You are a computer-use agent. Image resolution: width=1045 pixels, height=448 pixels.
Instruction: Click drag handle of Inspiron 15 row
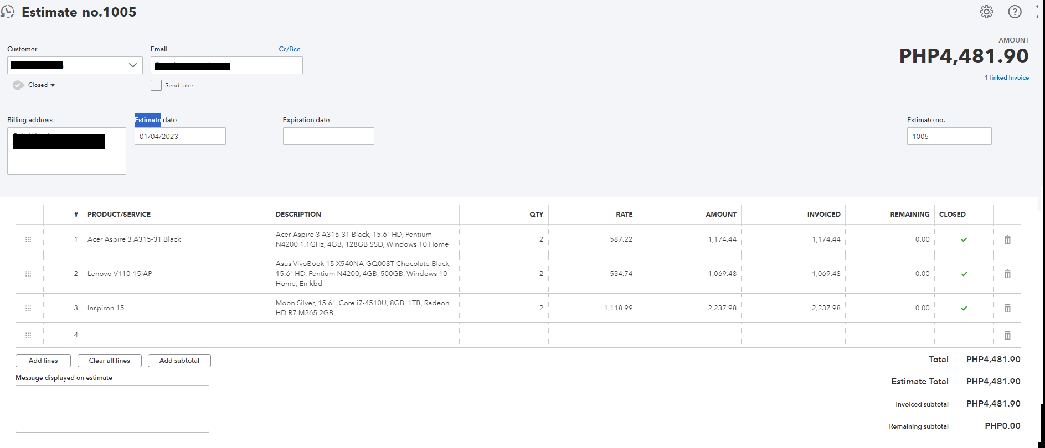28,308
